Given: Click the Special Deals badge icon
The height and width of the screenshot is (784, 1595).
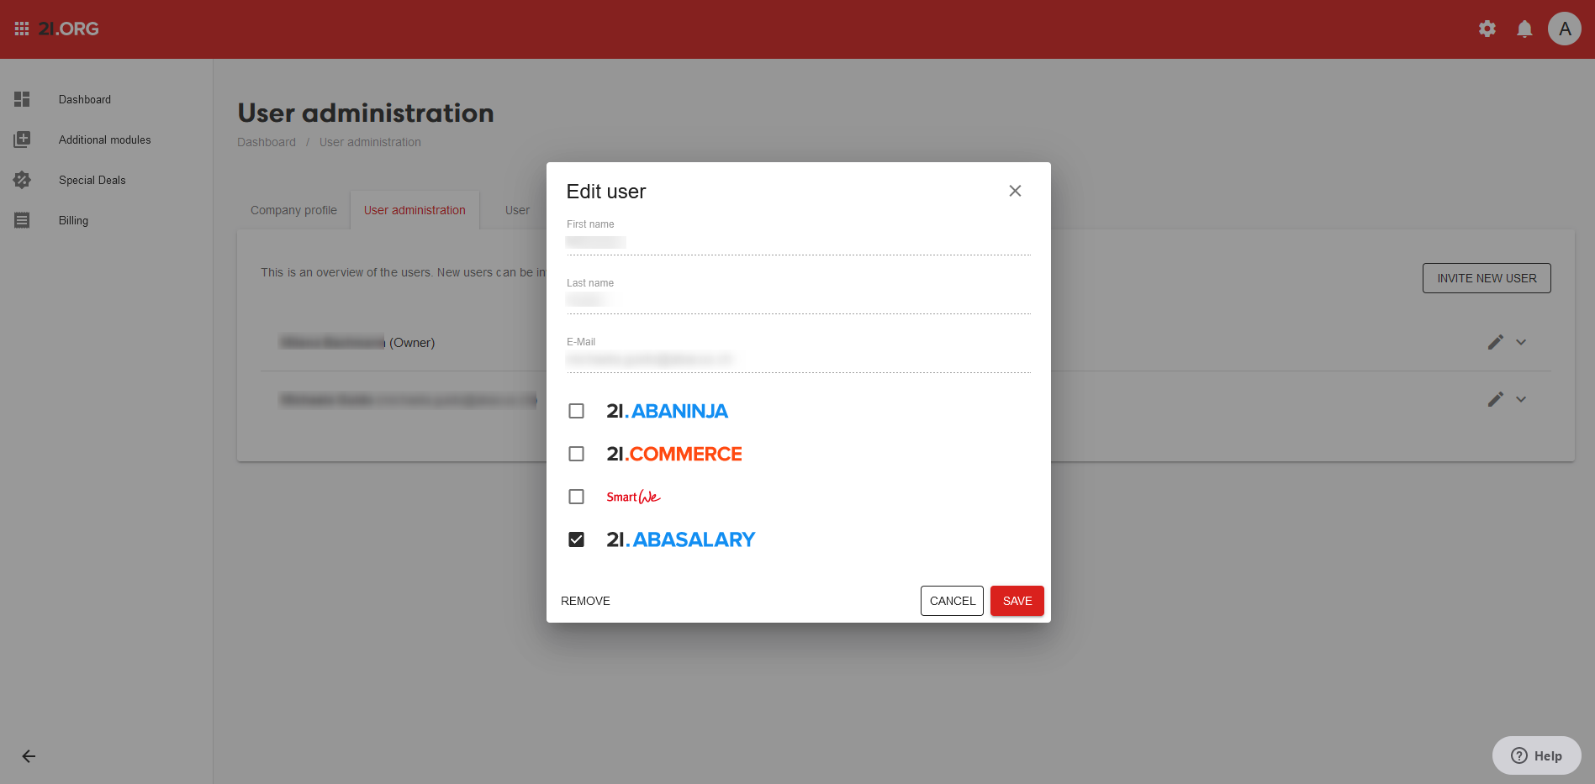Looking at the screenshot, I should pos(22,180).
